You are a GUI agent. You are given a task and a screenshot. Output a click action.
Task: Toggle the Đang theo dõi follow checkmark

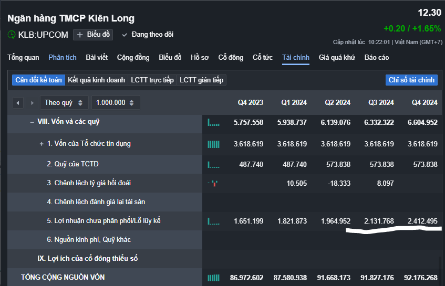(125, 35)
